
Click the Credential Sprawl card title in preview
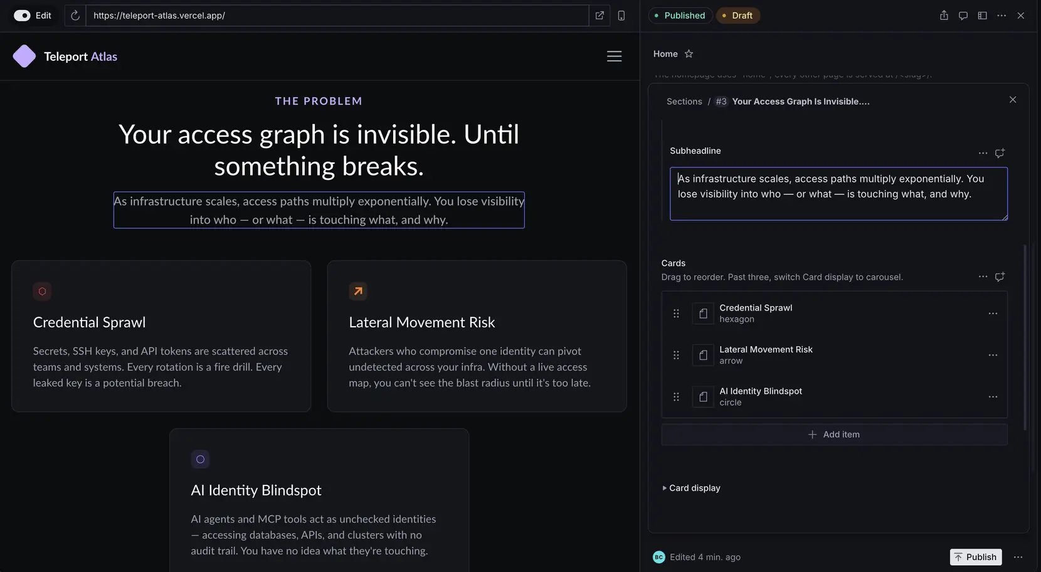[89, 322]
